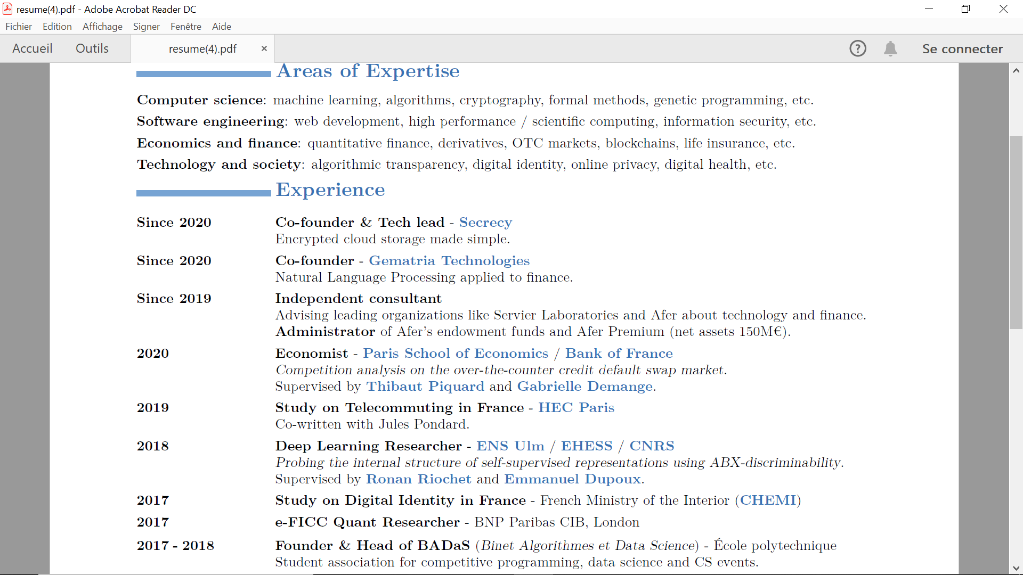
Task: Open the Secrecy link
Action: coord(485,223)
